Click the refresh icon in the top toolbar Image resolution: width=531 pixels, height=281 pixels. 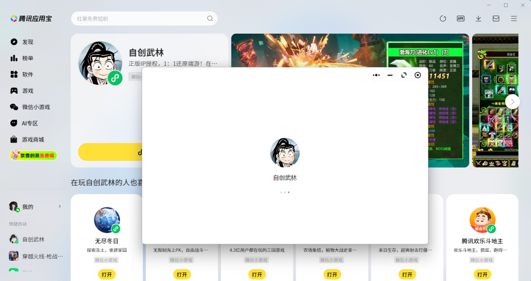[x=443, y=19]
